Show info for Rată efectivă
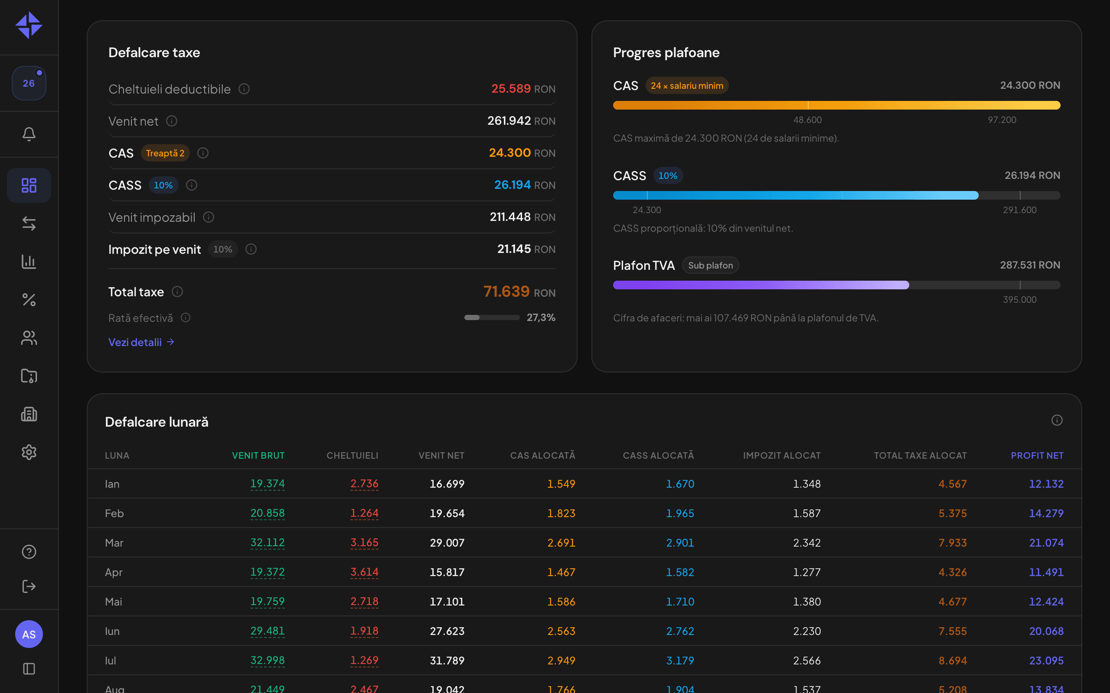This screenshot has height=693, width=1110. (x=186, y=317)
